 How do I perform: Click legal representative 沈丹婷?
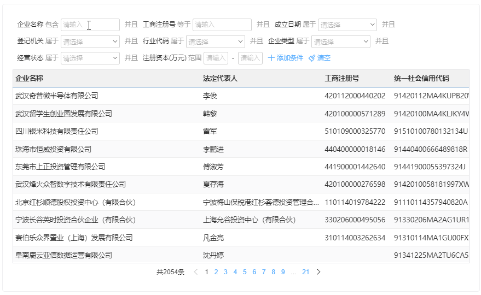213,255
